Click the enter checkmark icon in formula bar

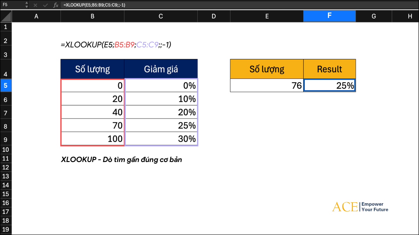(x=45, y=5)
